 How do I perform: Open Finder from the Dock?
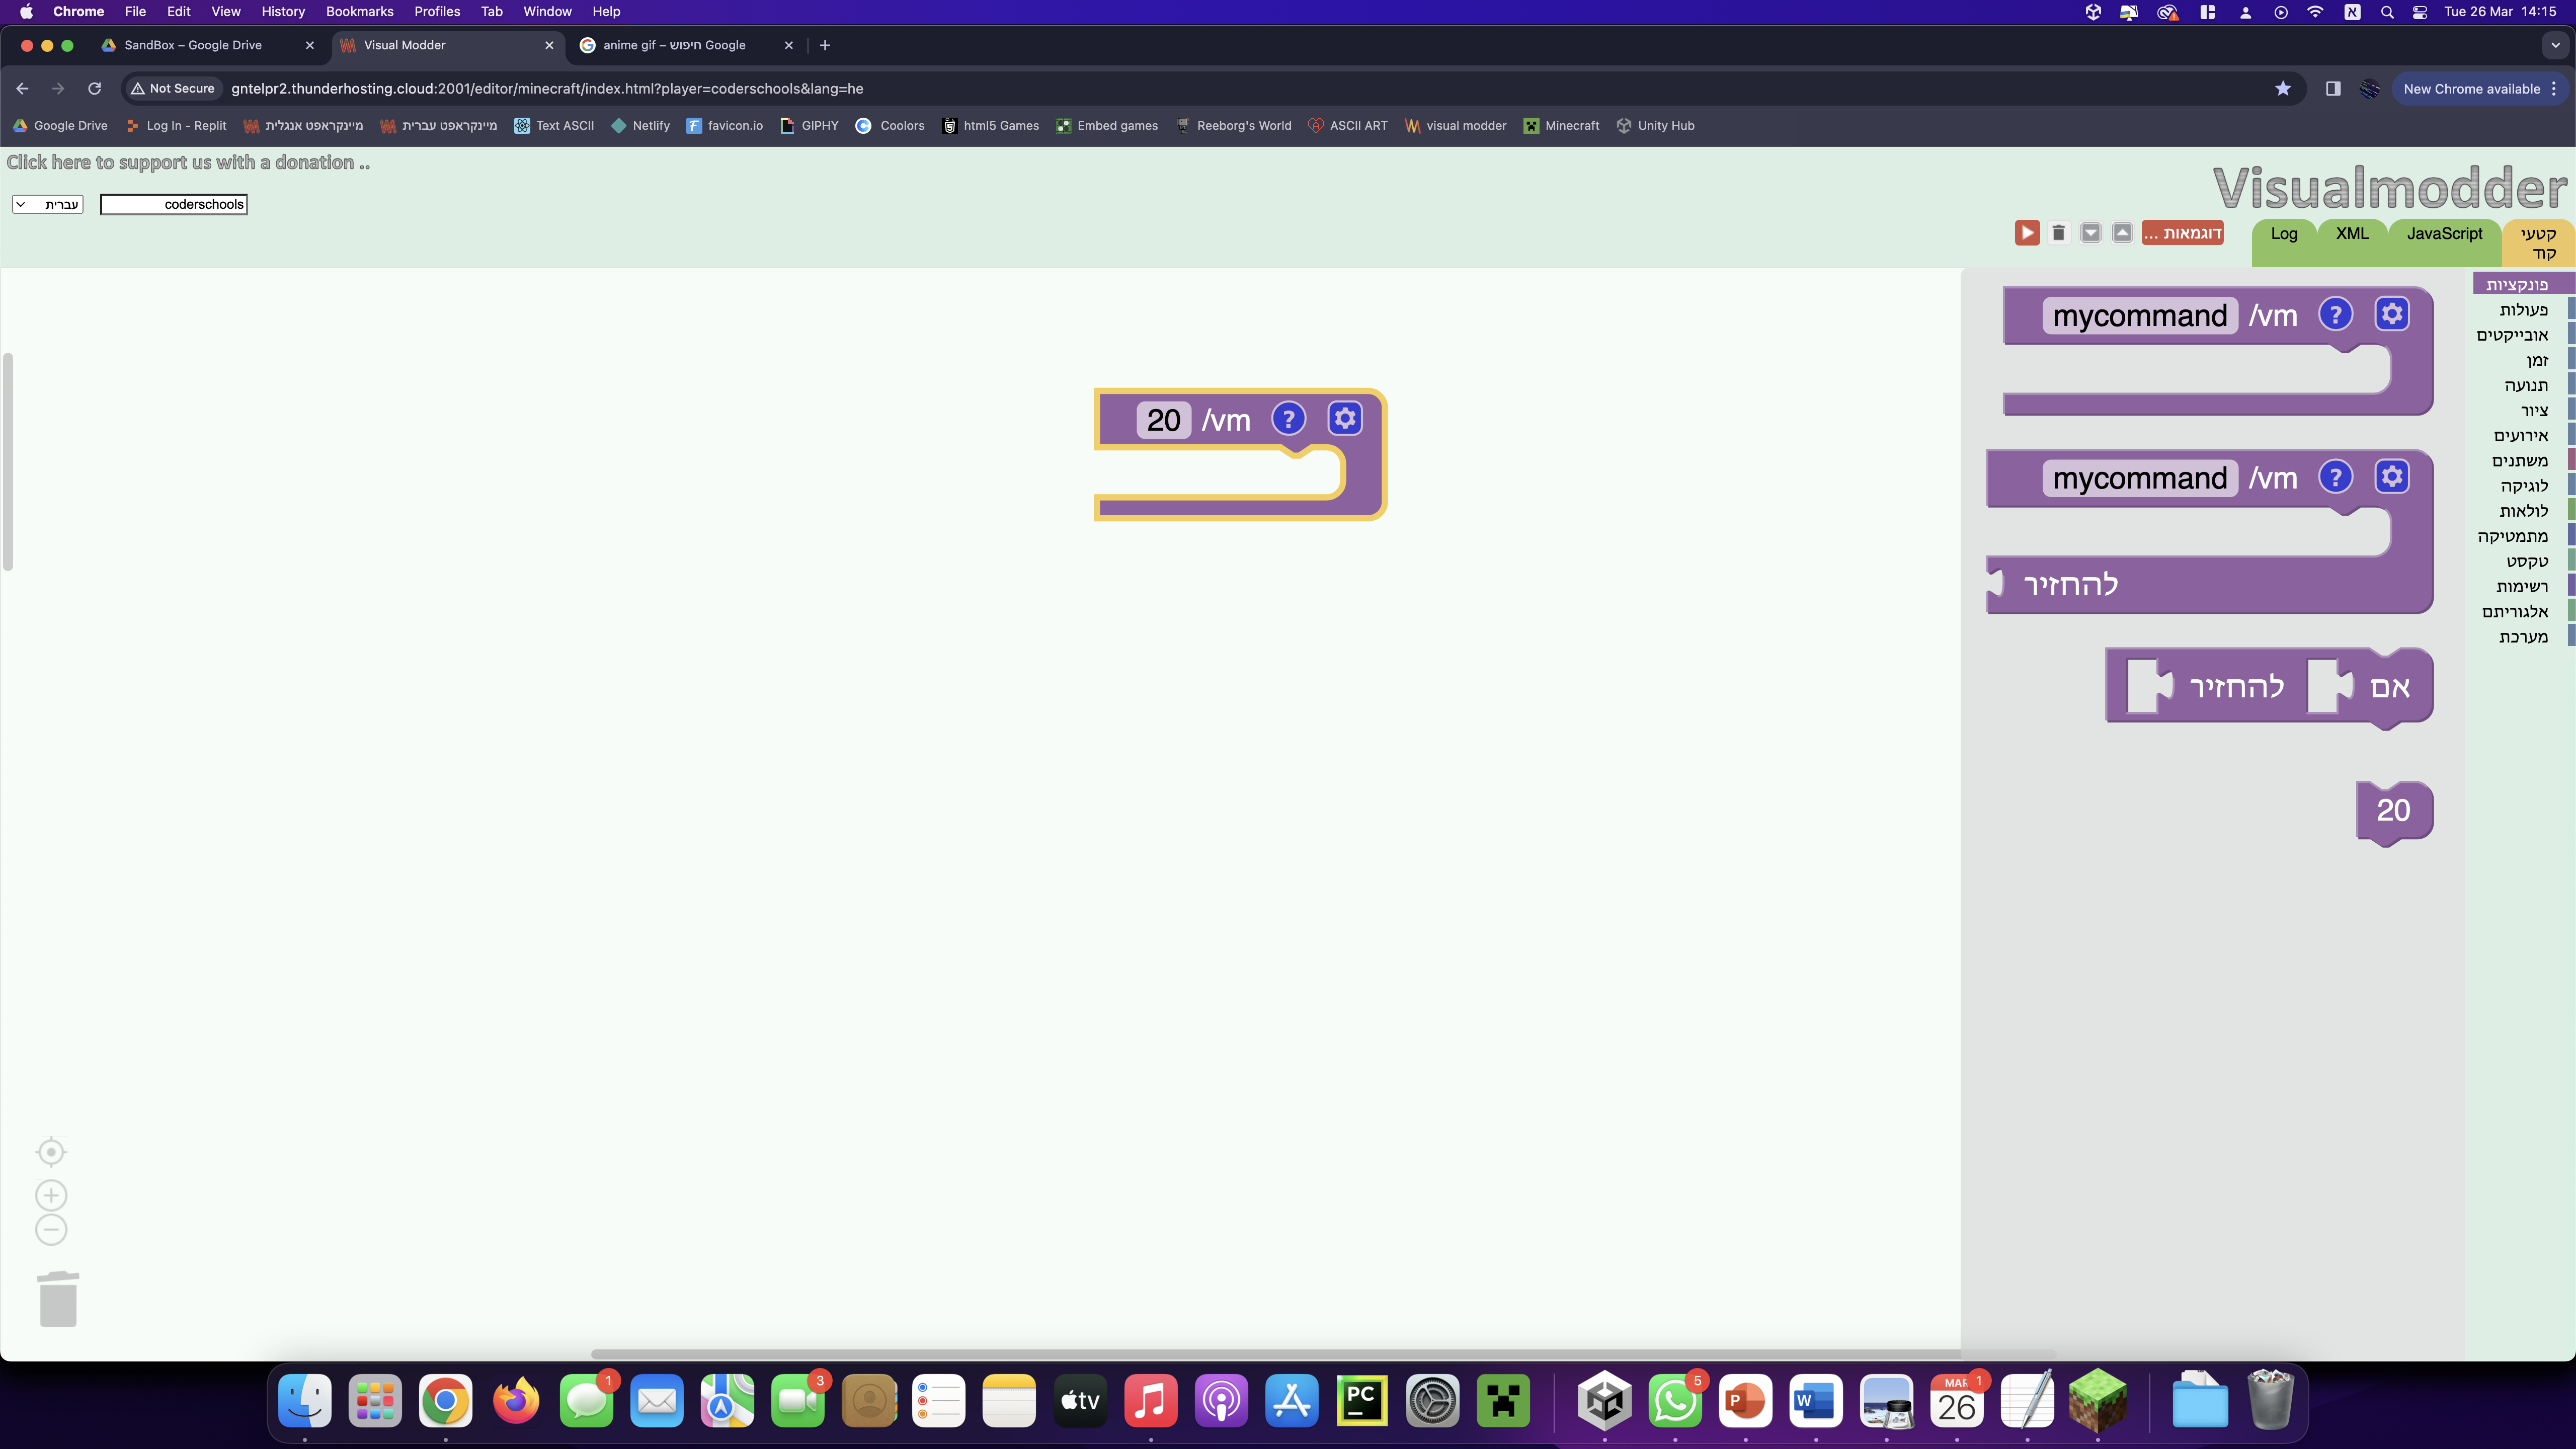tap(305, 1401)
